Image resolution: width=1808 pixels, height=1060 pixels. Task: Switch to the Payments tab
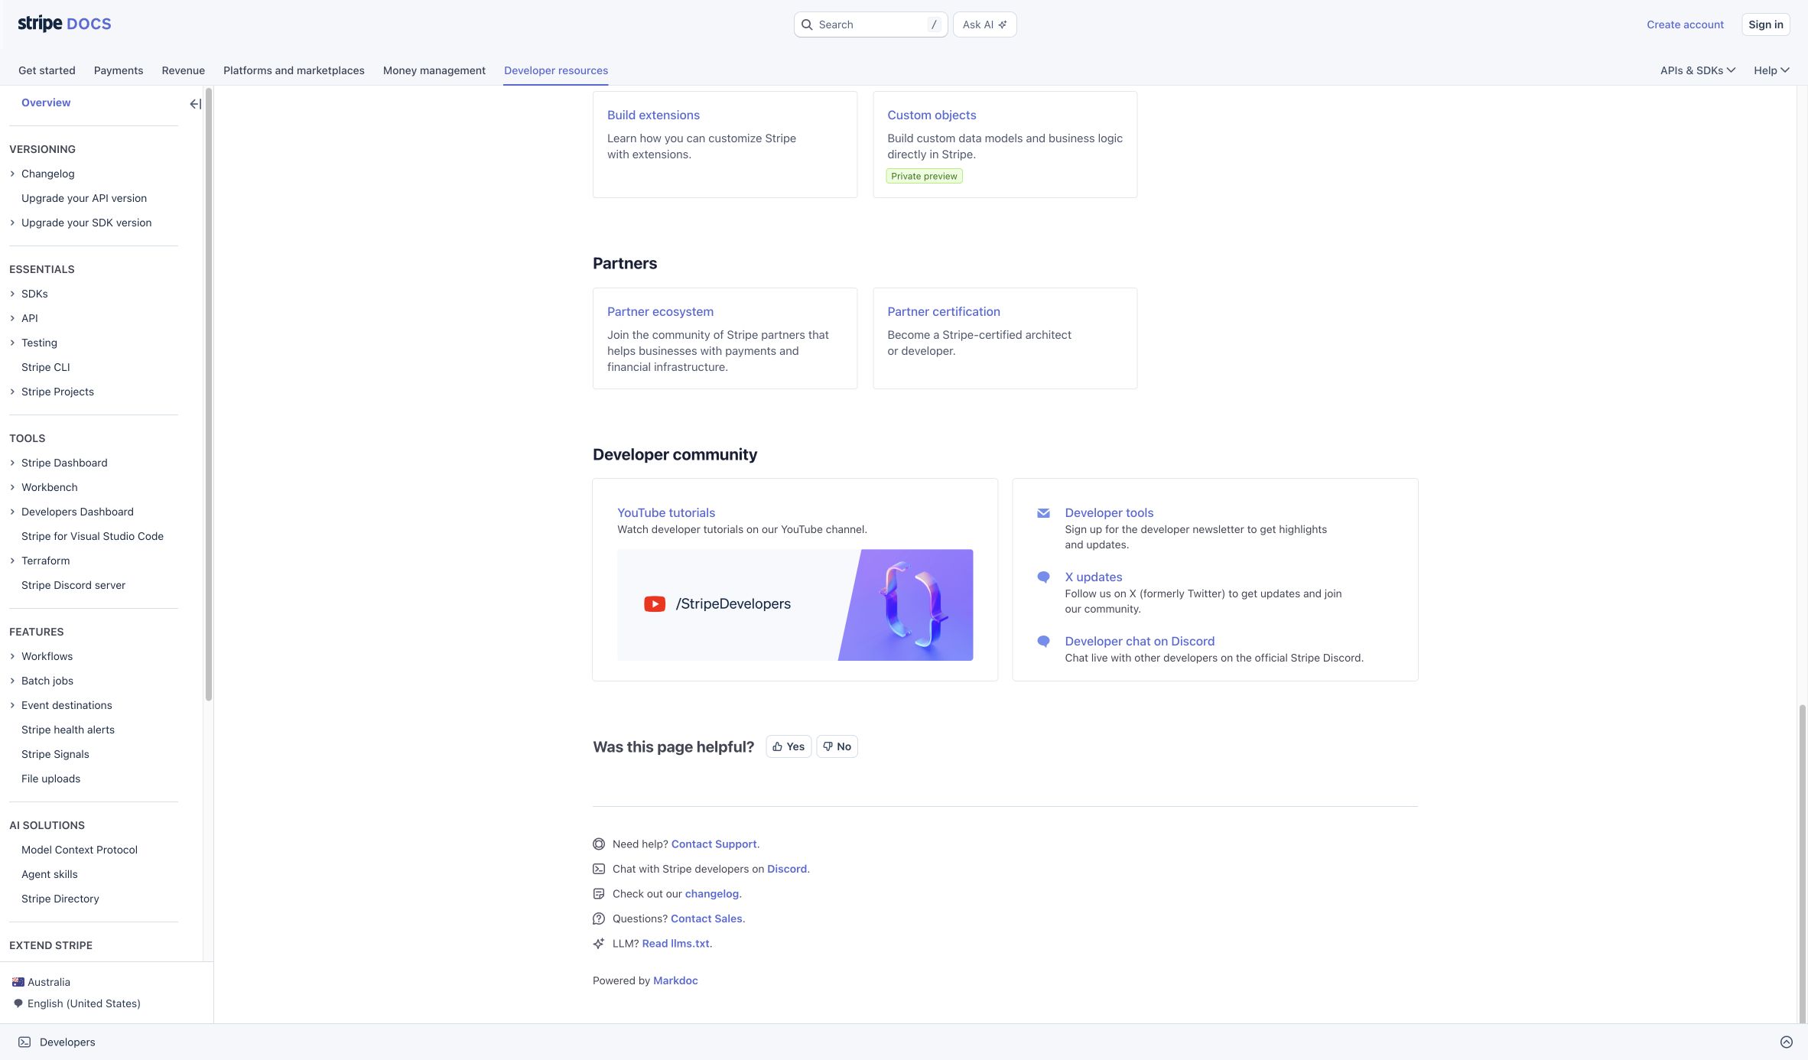pos(119,70)
